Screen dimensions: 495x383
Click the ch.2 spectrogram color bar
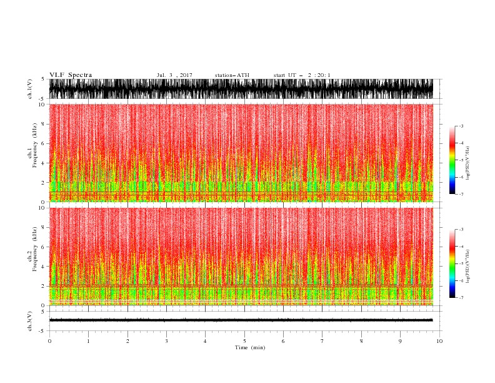[x=452, y=263]
